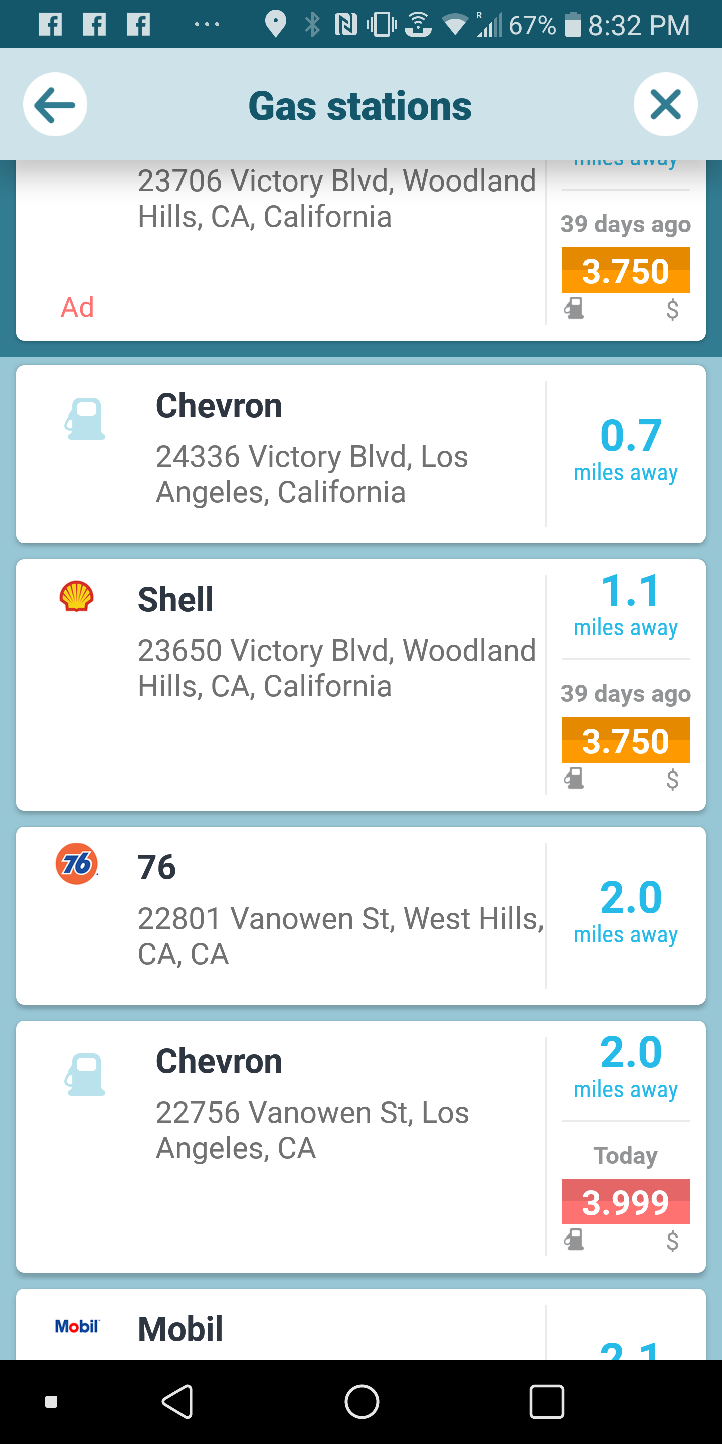Image resolution: width=722 pixels, height=1444 pixels.
Task: Close the Gas stations screen
Action: pyautogui.click(x=665, y=105)
